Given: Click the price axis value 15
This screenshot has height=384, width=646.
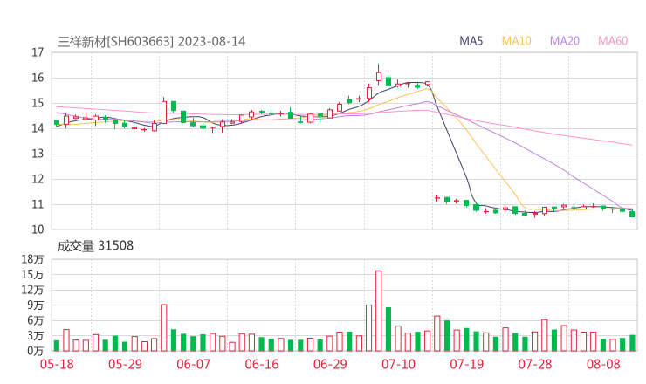Looking at the screenshot, I should coord(38,103).
